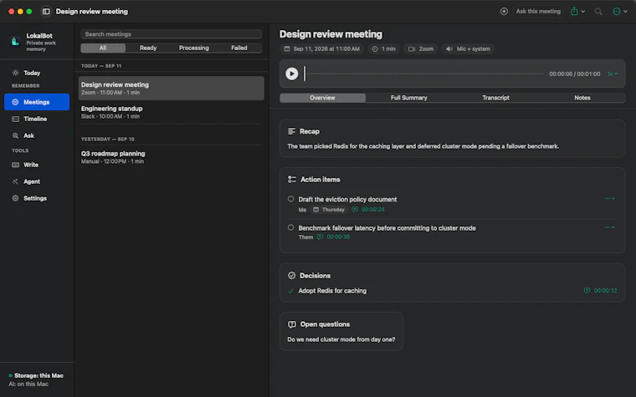Click the recap summary sentence
Image resolution: width=636 pixels, height=397 pixels.
pyautogui.click(x=423, y=146)
